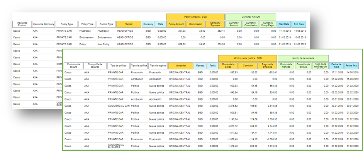This screenshot has width=363, height=151.
Task: Select the Tipo de registro header
Action: 158,66
